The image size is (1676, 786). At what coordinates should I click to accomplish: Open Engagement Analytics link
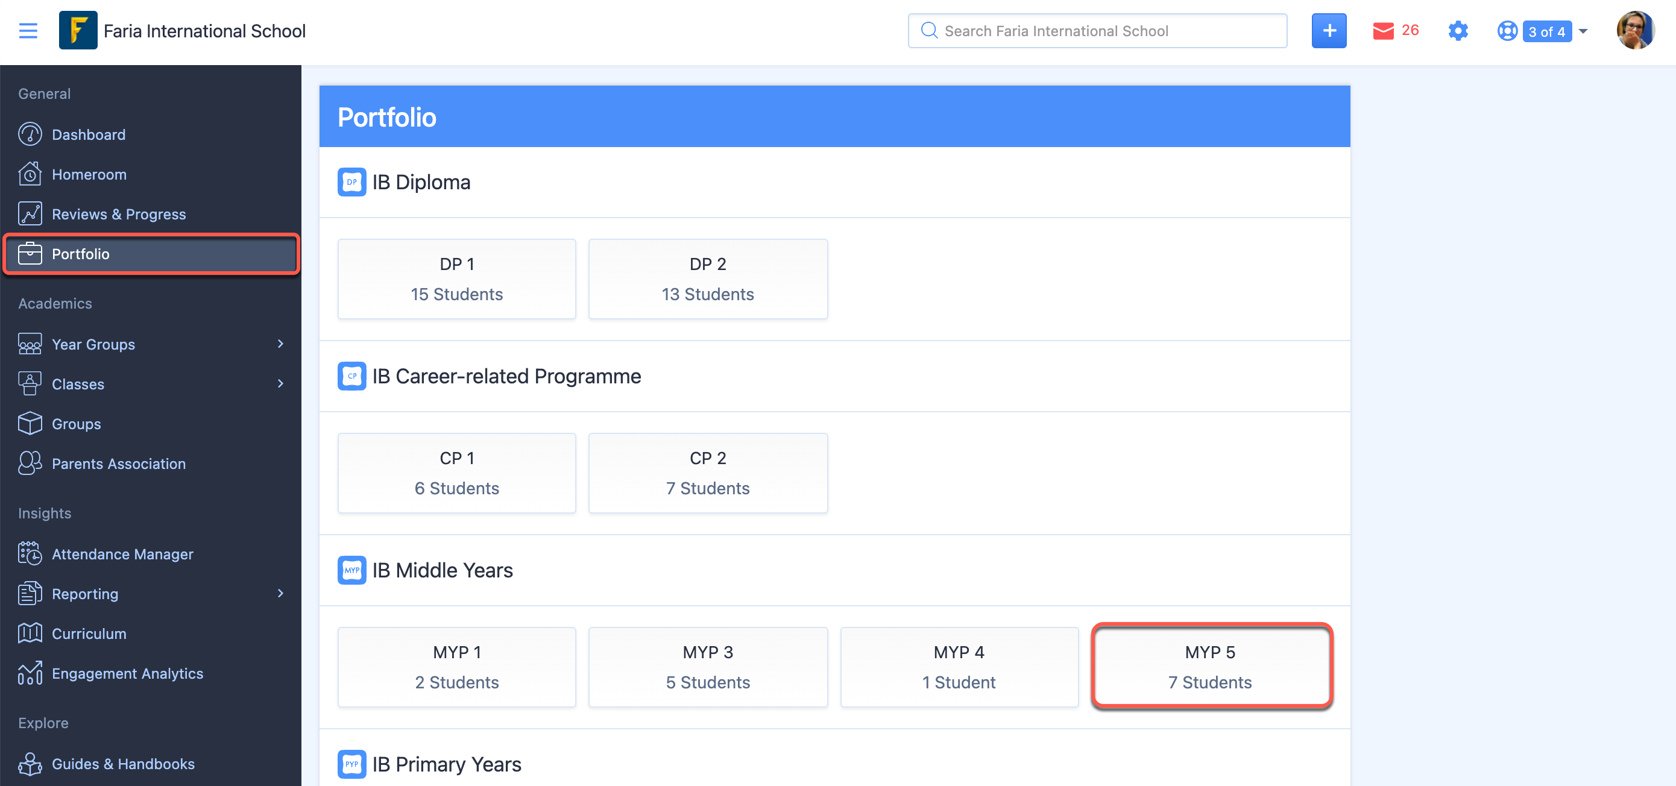128,673
